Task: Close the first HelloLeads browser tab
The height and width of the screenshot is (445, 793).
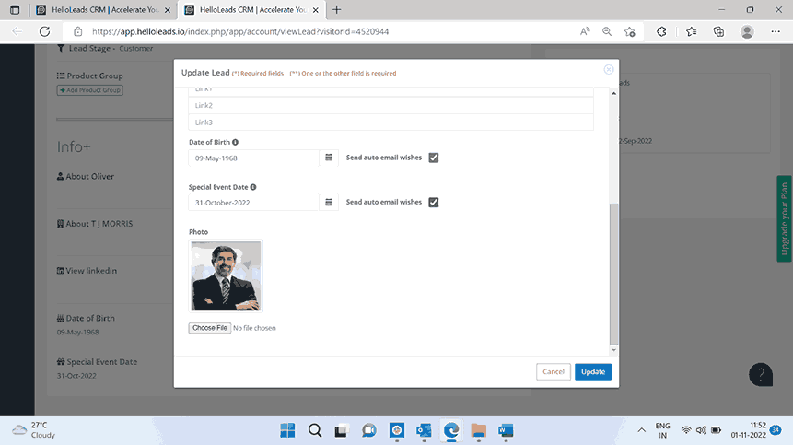Action: pos(168,10)
